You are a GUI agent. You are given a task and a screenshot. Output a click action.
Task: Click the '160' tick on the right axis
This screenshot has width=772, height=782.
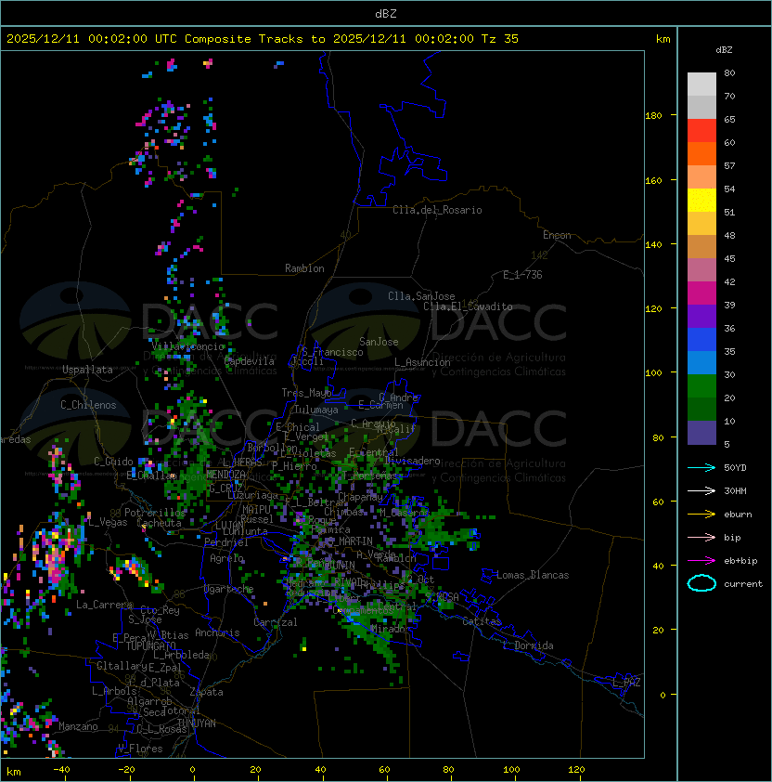click(653, 180)
